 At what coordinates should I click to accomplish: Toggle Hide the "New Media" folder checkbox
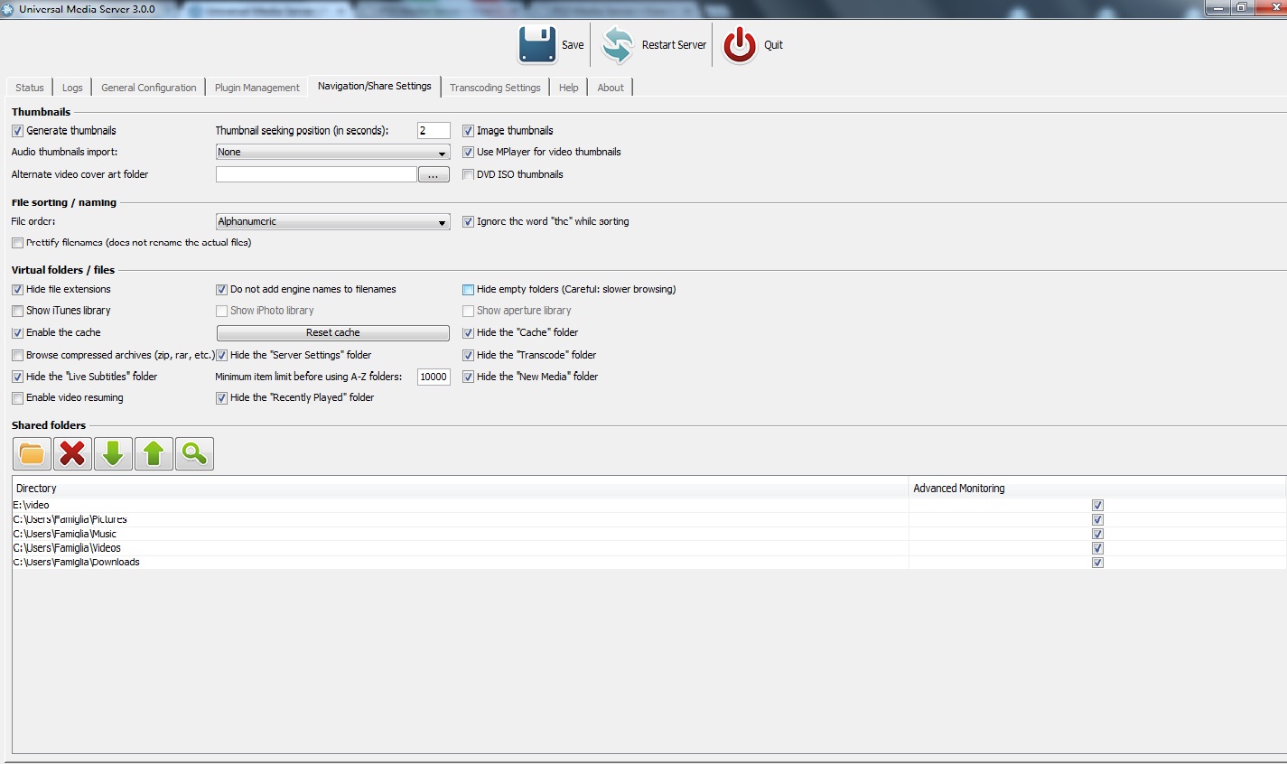[x=468, y=377]
